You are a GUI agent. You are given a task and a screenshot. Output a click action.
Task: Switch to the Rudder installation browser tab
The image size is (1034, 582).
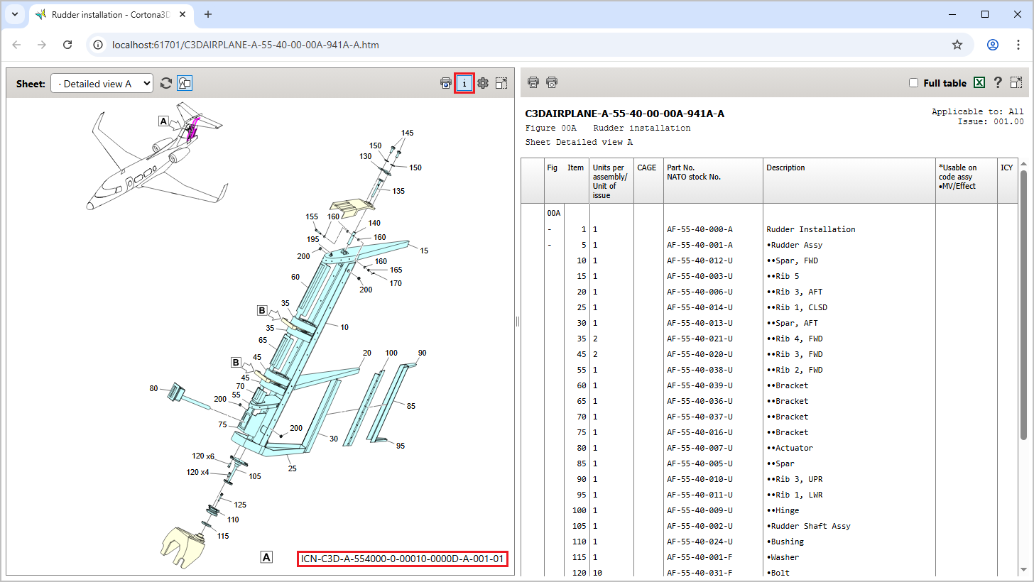[x=107, y=14]
